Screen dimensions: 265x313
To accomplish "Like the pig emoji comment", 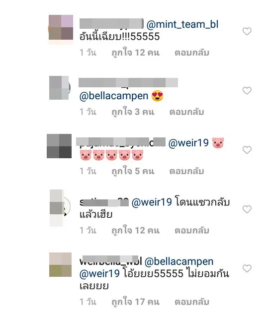I will tap(247, 150).
